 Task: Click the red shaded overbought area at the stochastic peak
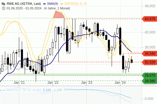59,15
